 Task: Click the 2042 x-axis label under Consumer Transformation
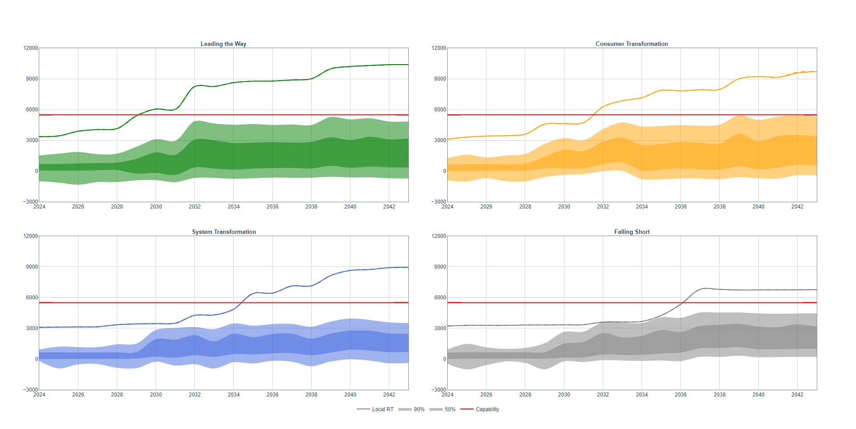click(x=797, y=207)
